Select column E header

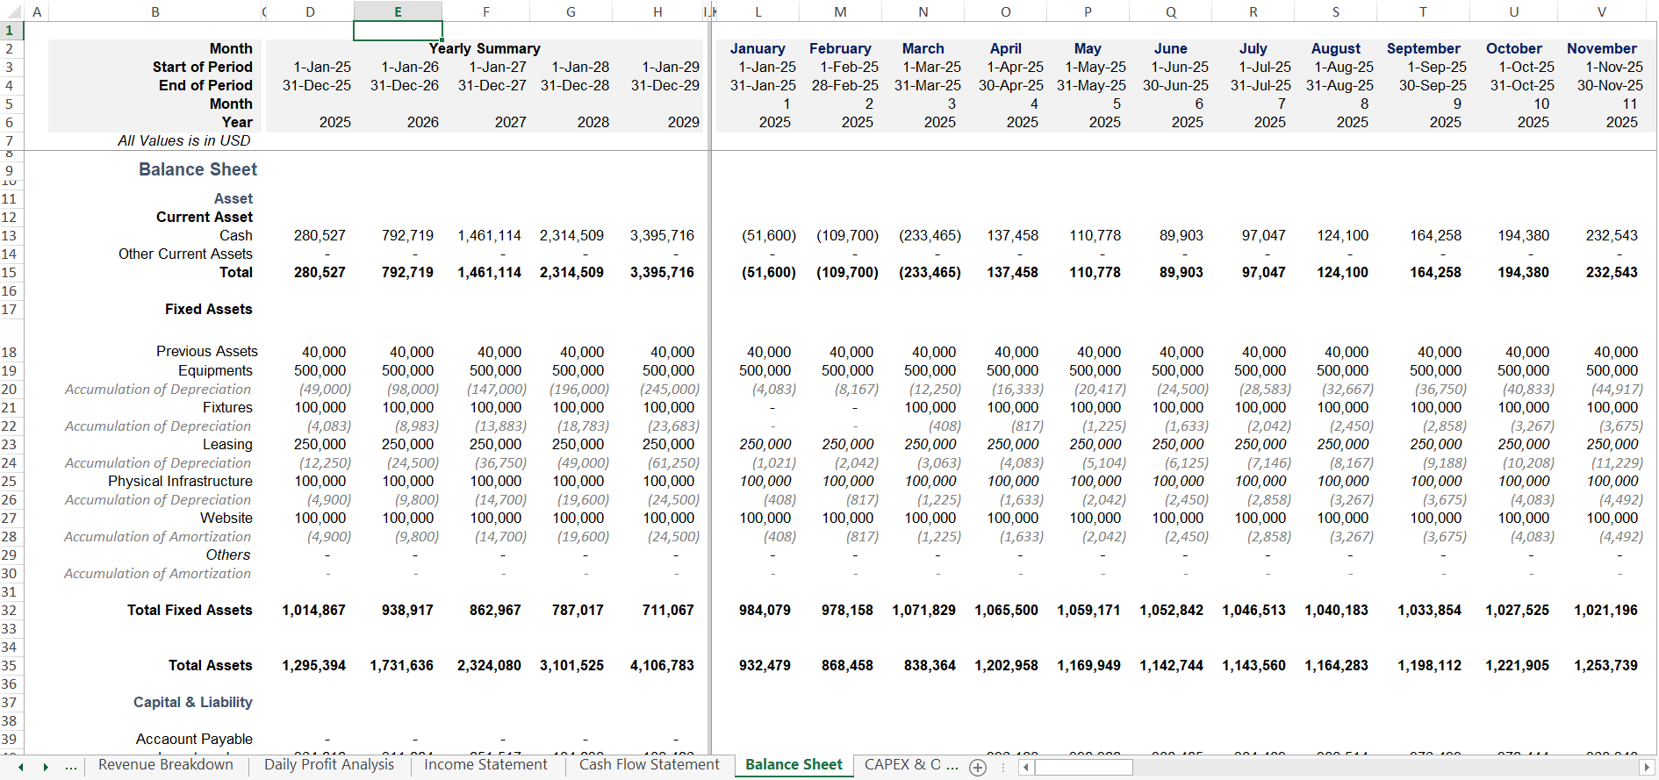pyautogui.click(x=398, y=11)
